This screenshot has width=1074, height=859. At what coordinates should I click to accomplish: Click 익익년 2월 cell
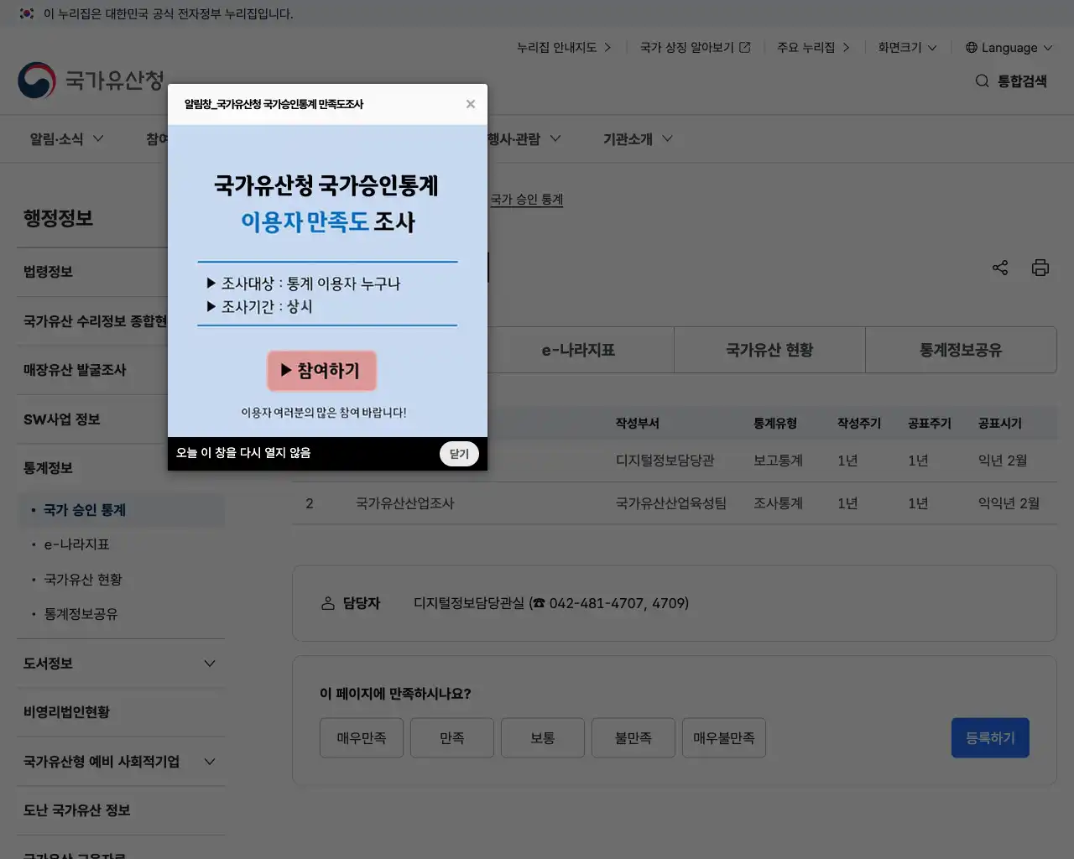[x=1009, y=503]
